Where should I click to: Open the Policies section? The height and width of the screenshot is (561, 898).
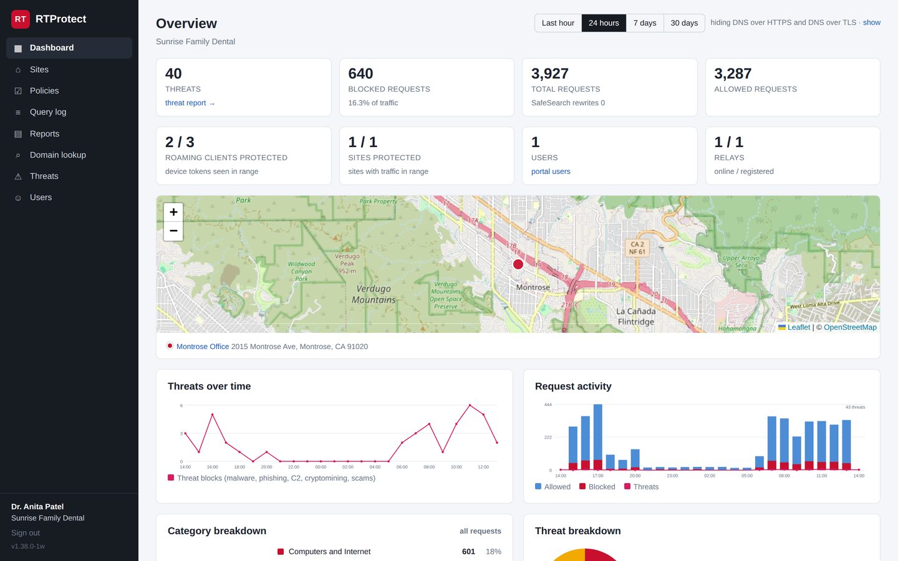[x=69, y=91]
